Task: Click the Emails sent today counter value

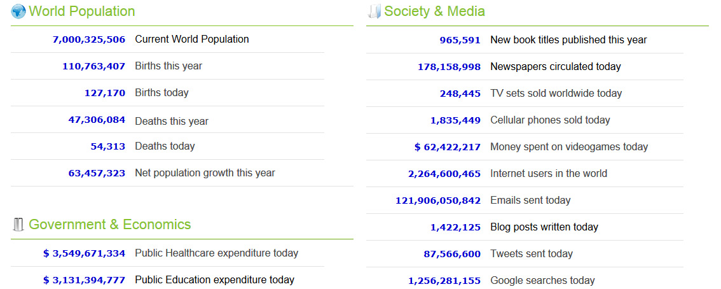Action: point(438,201)
